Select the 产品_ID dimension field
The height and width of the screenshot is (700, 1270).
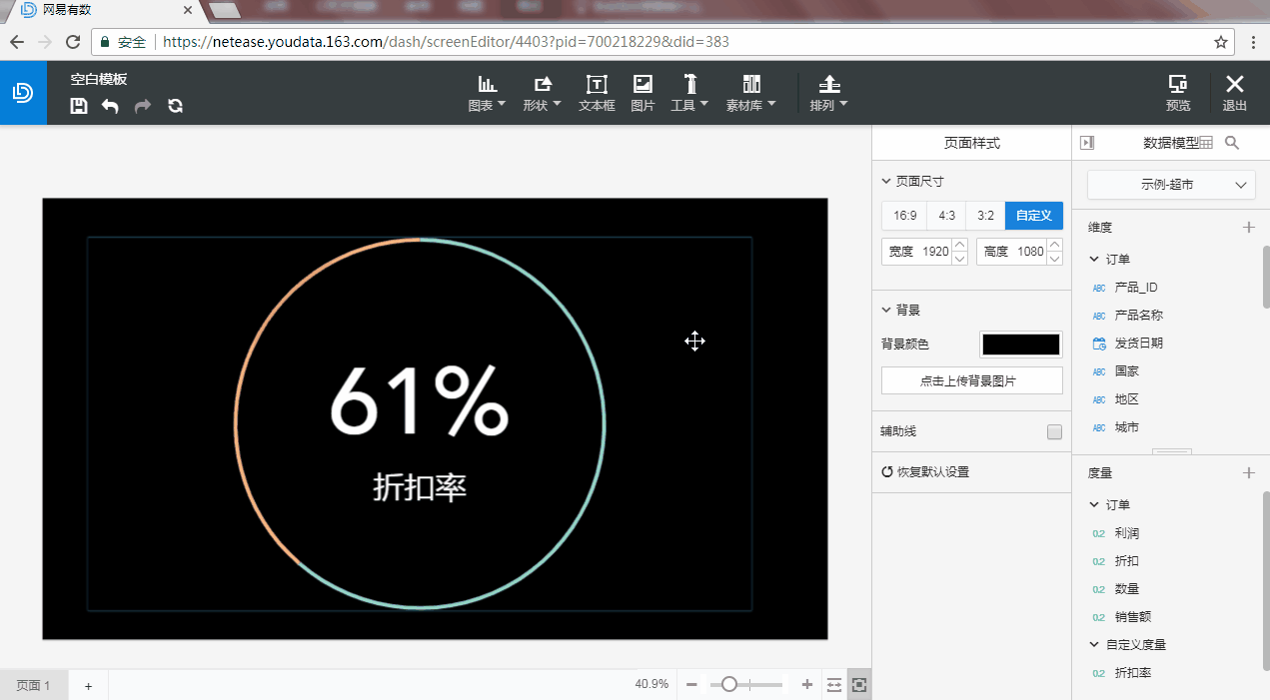(1136, 288)
